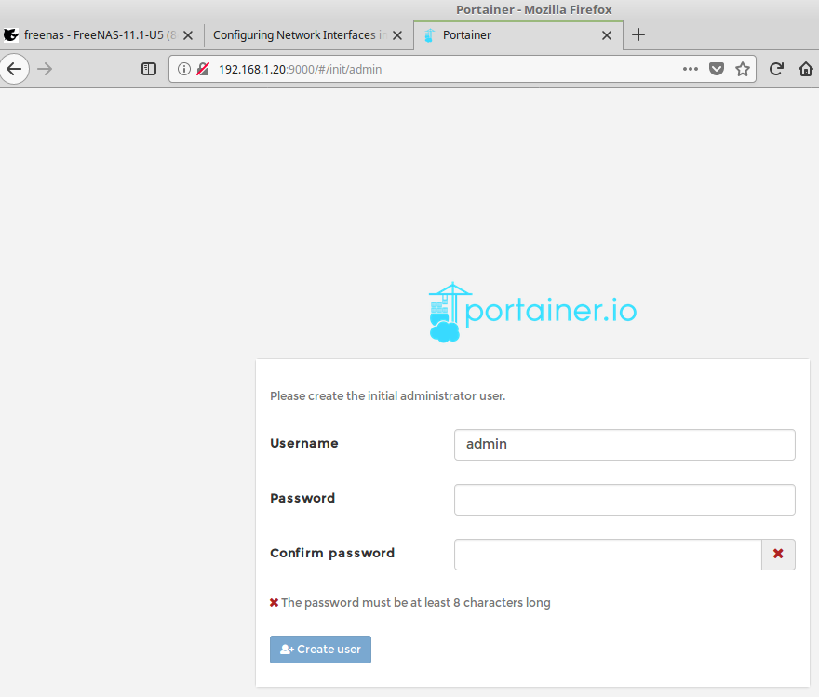Close the Portainer tab
The width and height of the screenshot is (819, 697).
[x=607, y=35]
